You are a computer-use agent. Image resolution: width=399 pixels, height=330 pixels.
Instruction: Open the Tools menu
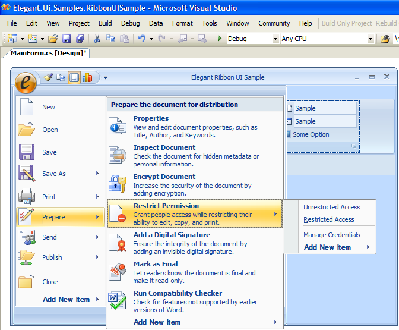pos(210,23)
